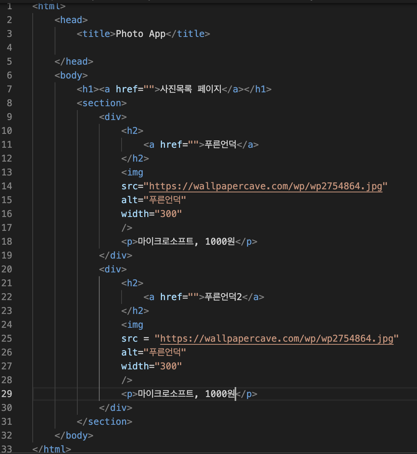417x454 pixels.
Task: Click the opening section tag on line 8
Action: coord(102,103)
